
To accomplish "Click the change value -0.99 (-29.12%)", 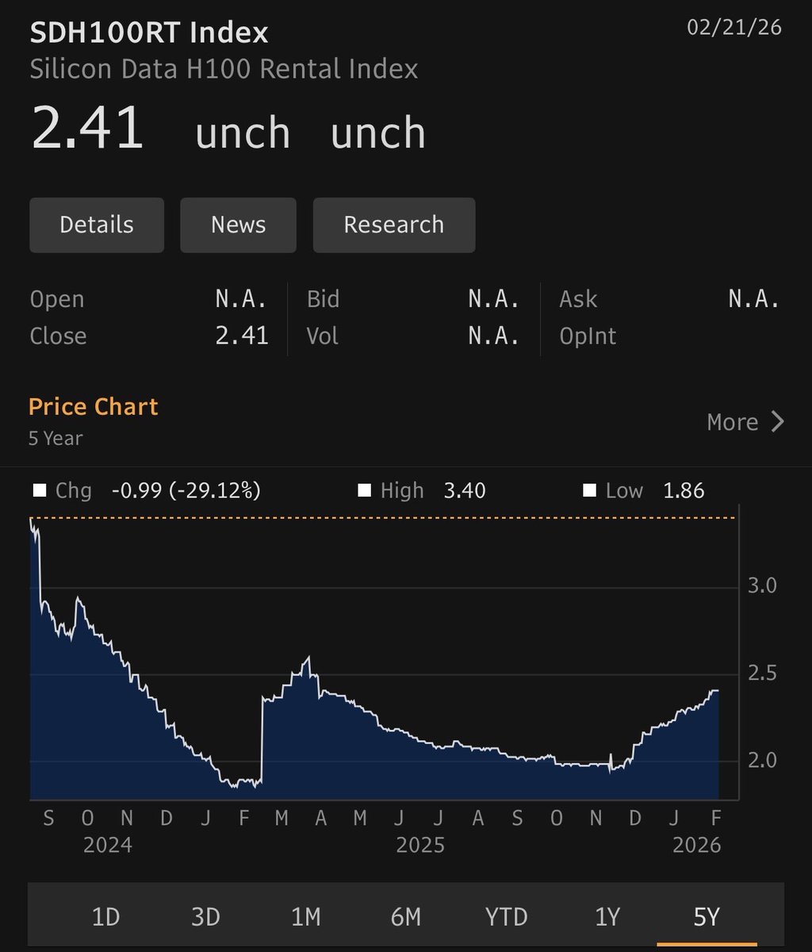I will [x=186, y=491].
